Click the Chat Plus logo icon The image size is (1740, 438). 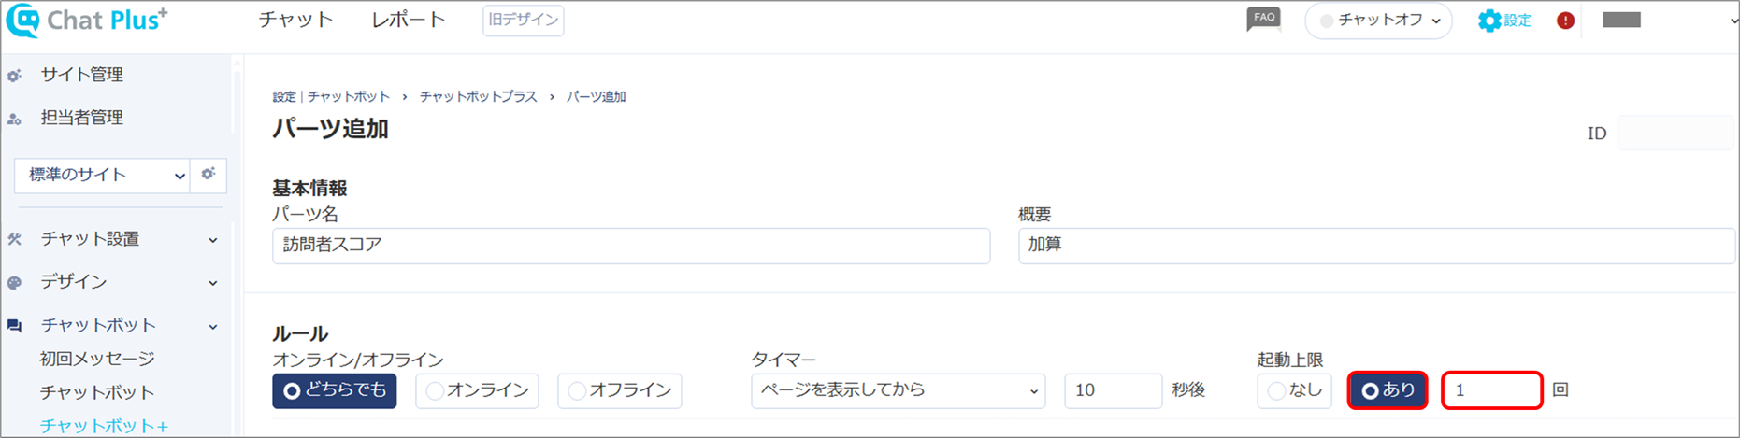click(x=23, y=21)
